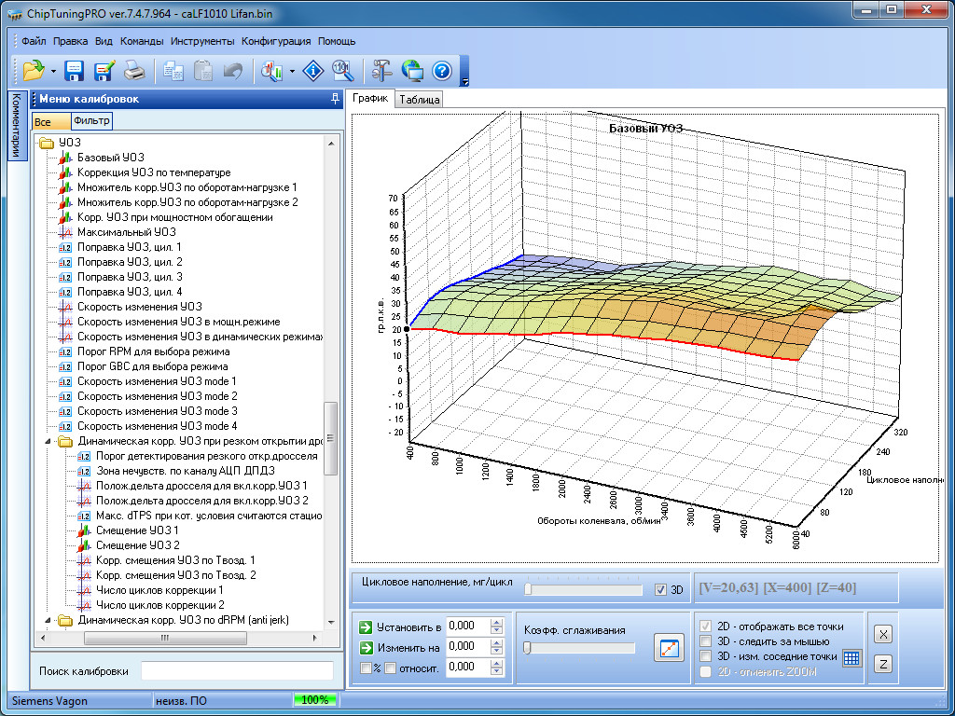Click green arrow button next to 'Установить в'
The height and width of the screenshot is (716, 955).
coord(366,626)
